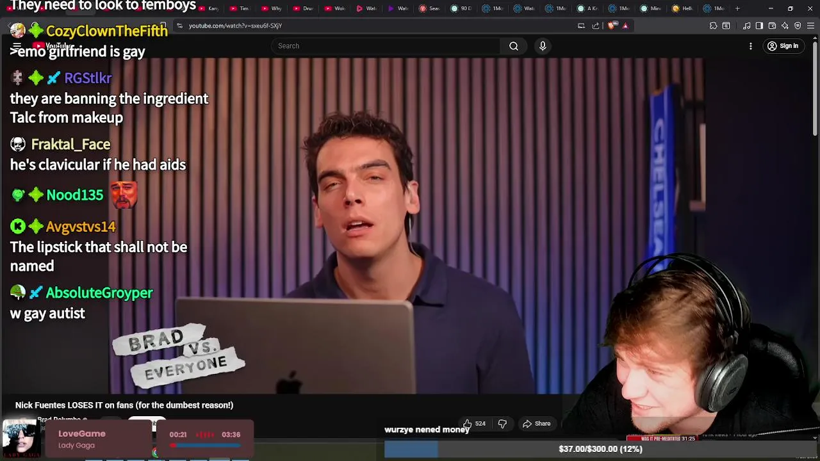Click the 'LoveGame' song title
The height and width of the screenshot is (461, 820).
(82, 433)
